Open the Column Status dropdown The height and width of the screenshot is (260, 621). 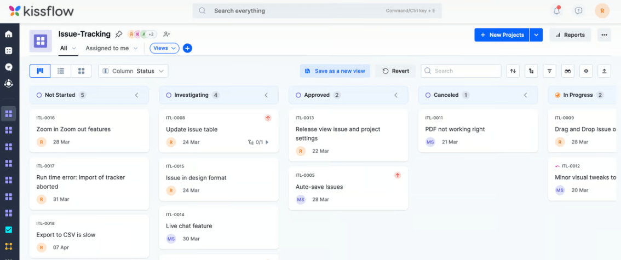pyautogui.click(x=133, y=71)
